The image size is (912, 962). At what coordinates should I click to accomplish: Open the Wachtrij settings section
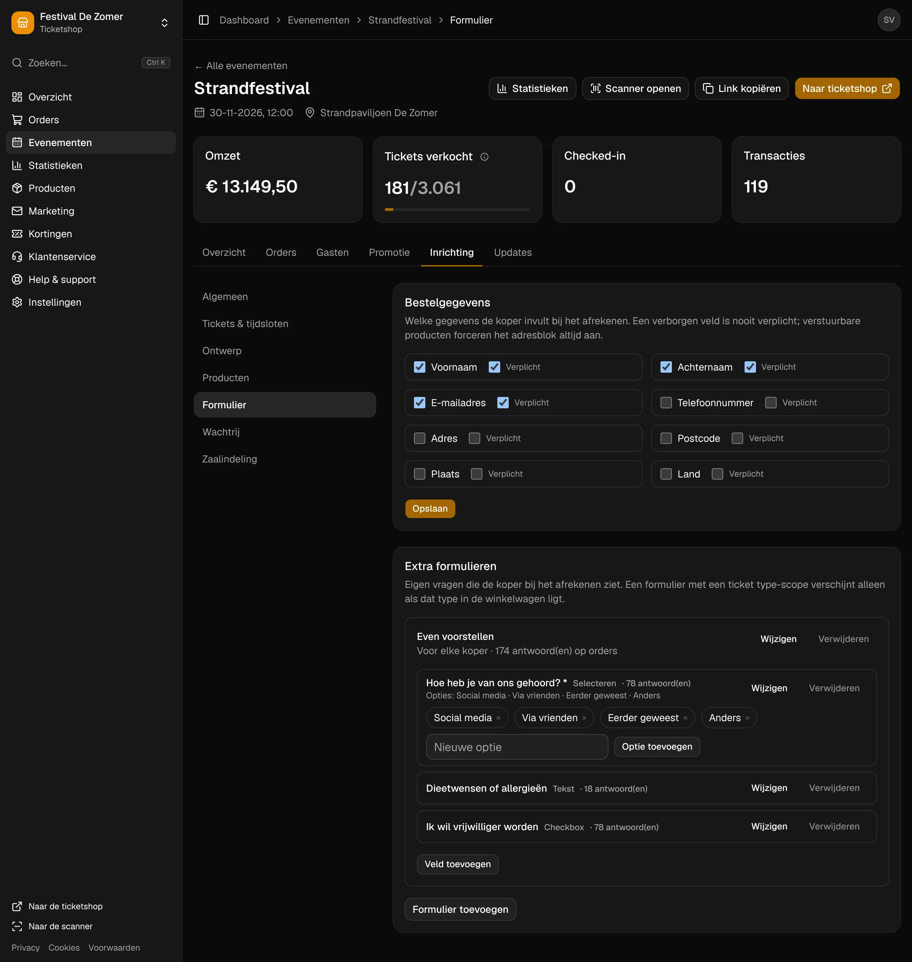(285, 432)
